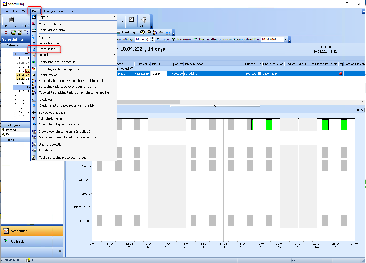
Task: Click the Printing category row
Action: [16, 130]
